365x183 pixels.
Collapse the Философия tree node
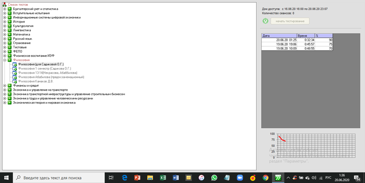pos(4,60)
